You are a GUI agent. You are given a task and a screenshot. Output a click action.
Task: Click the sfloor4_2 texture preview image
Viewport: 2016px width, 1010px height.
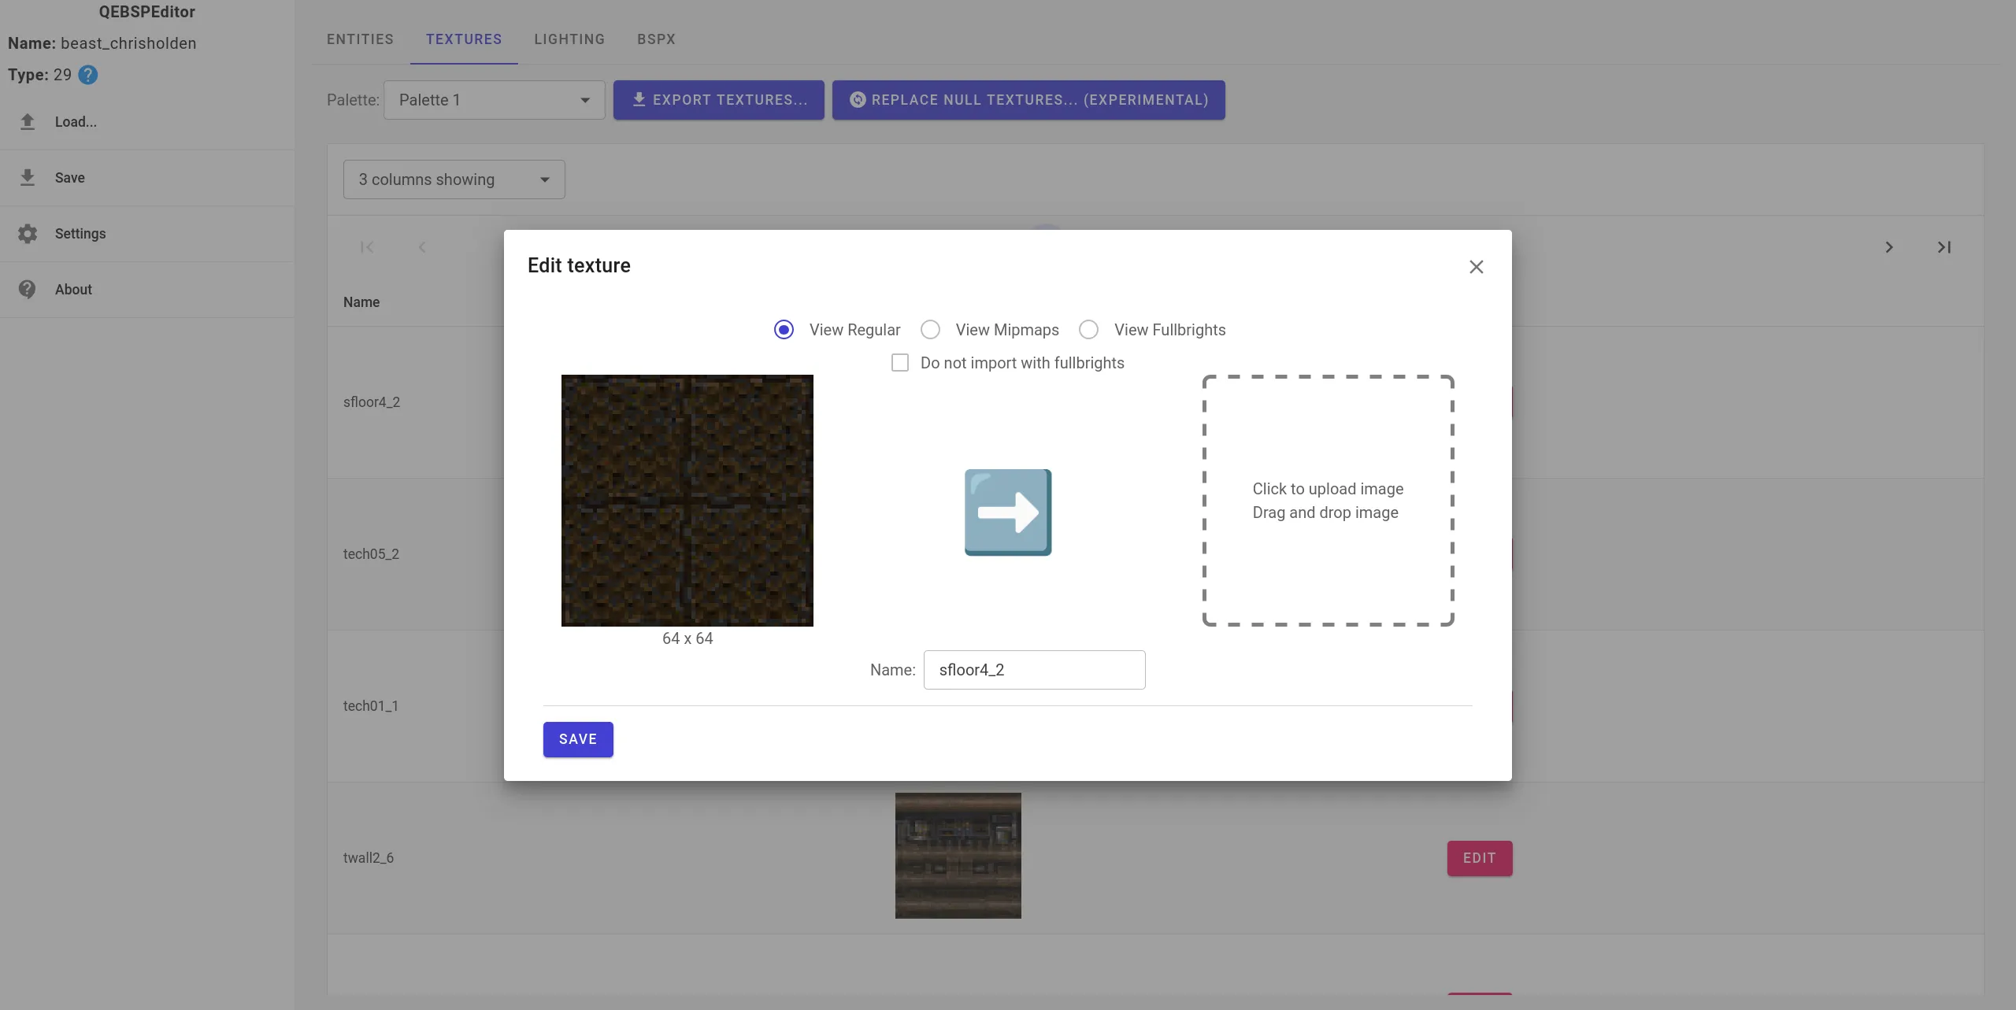click(x=687, y=501)
